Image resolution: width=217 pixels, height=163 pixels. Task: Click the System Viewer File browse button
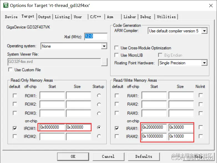point(104,62)
